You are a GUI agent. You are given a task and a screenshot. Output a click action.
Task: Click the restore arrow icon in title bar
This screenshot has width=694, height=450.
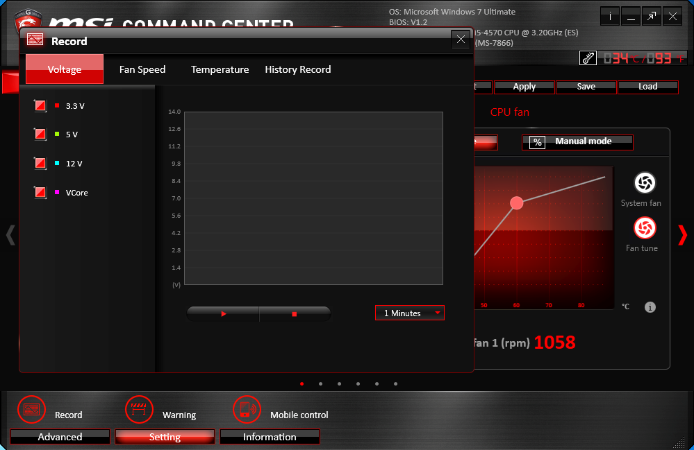pos(652,17)
